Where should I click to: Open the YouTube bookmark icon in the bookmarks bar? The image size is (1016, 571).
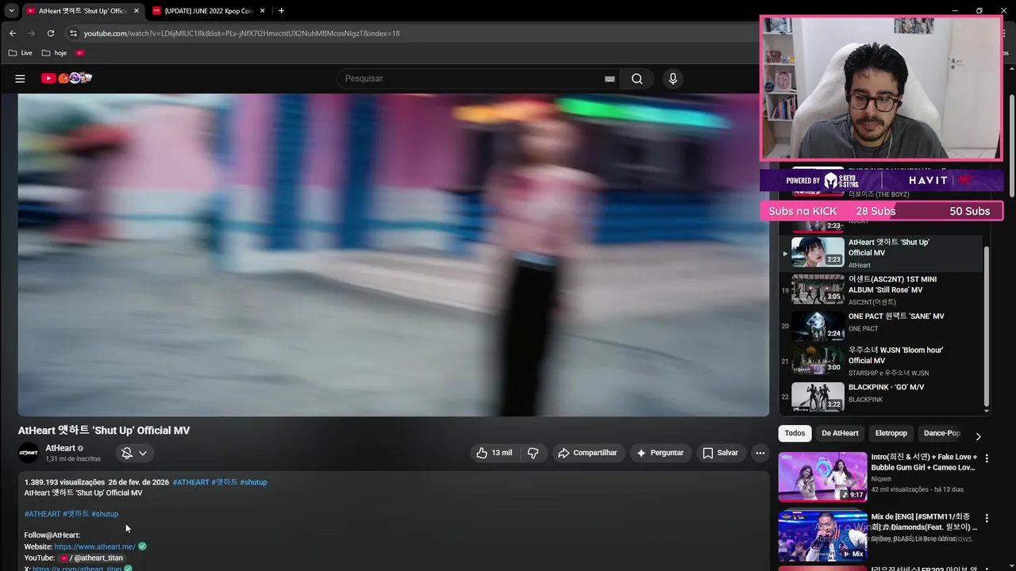coord(80,53)
